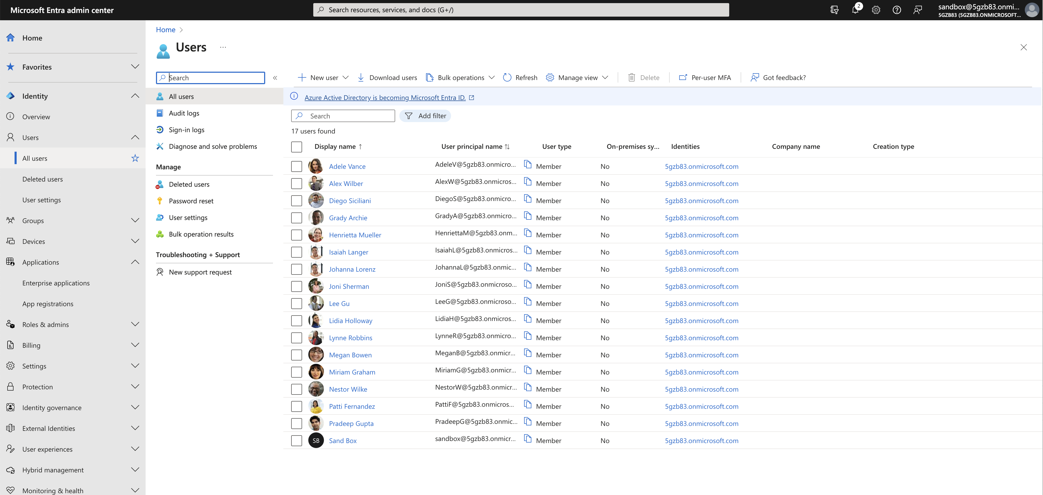Click the Users ellipsis more options
1043x495 pixels.
223,47
